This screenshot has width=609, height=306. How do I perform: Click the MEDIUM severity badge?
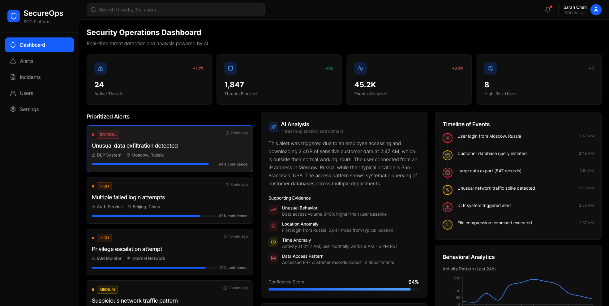click(107, 290)
